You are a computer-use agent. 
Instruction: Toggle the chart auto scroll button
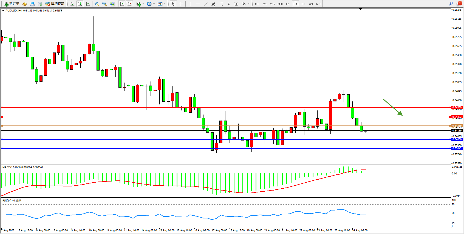tap(122, 4)
